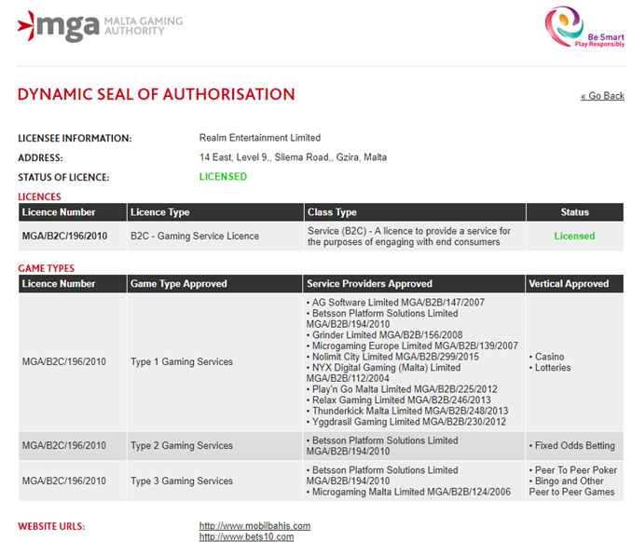
Task: Open the bets10.com website link
Action: tap(246, 536)
